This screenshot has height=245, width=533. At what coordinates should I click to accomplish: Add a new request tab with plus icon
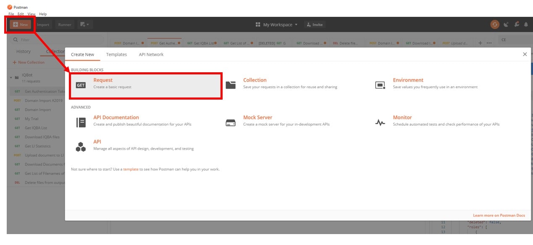pos(480,43)
